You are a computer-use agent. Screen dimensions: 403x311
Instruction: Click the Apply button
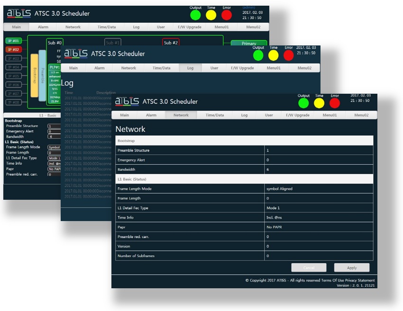point(351,268)
